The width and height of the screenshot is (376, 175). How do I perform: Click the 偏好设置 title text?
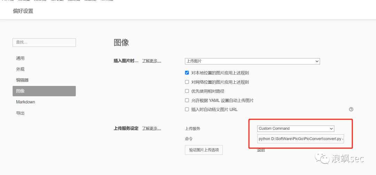coord(23,11)
